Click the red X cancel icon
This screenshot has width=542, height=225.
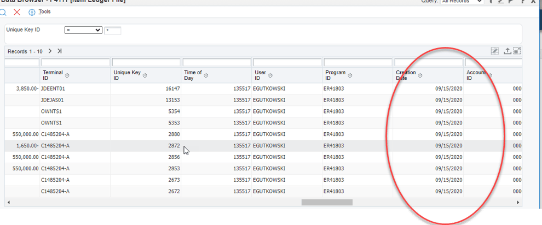(x=17, y=12)
